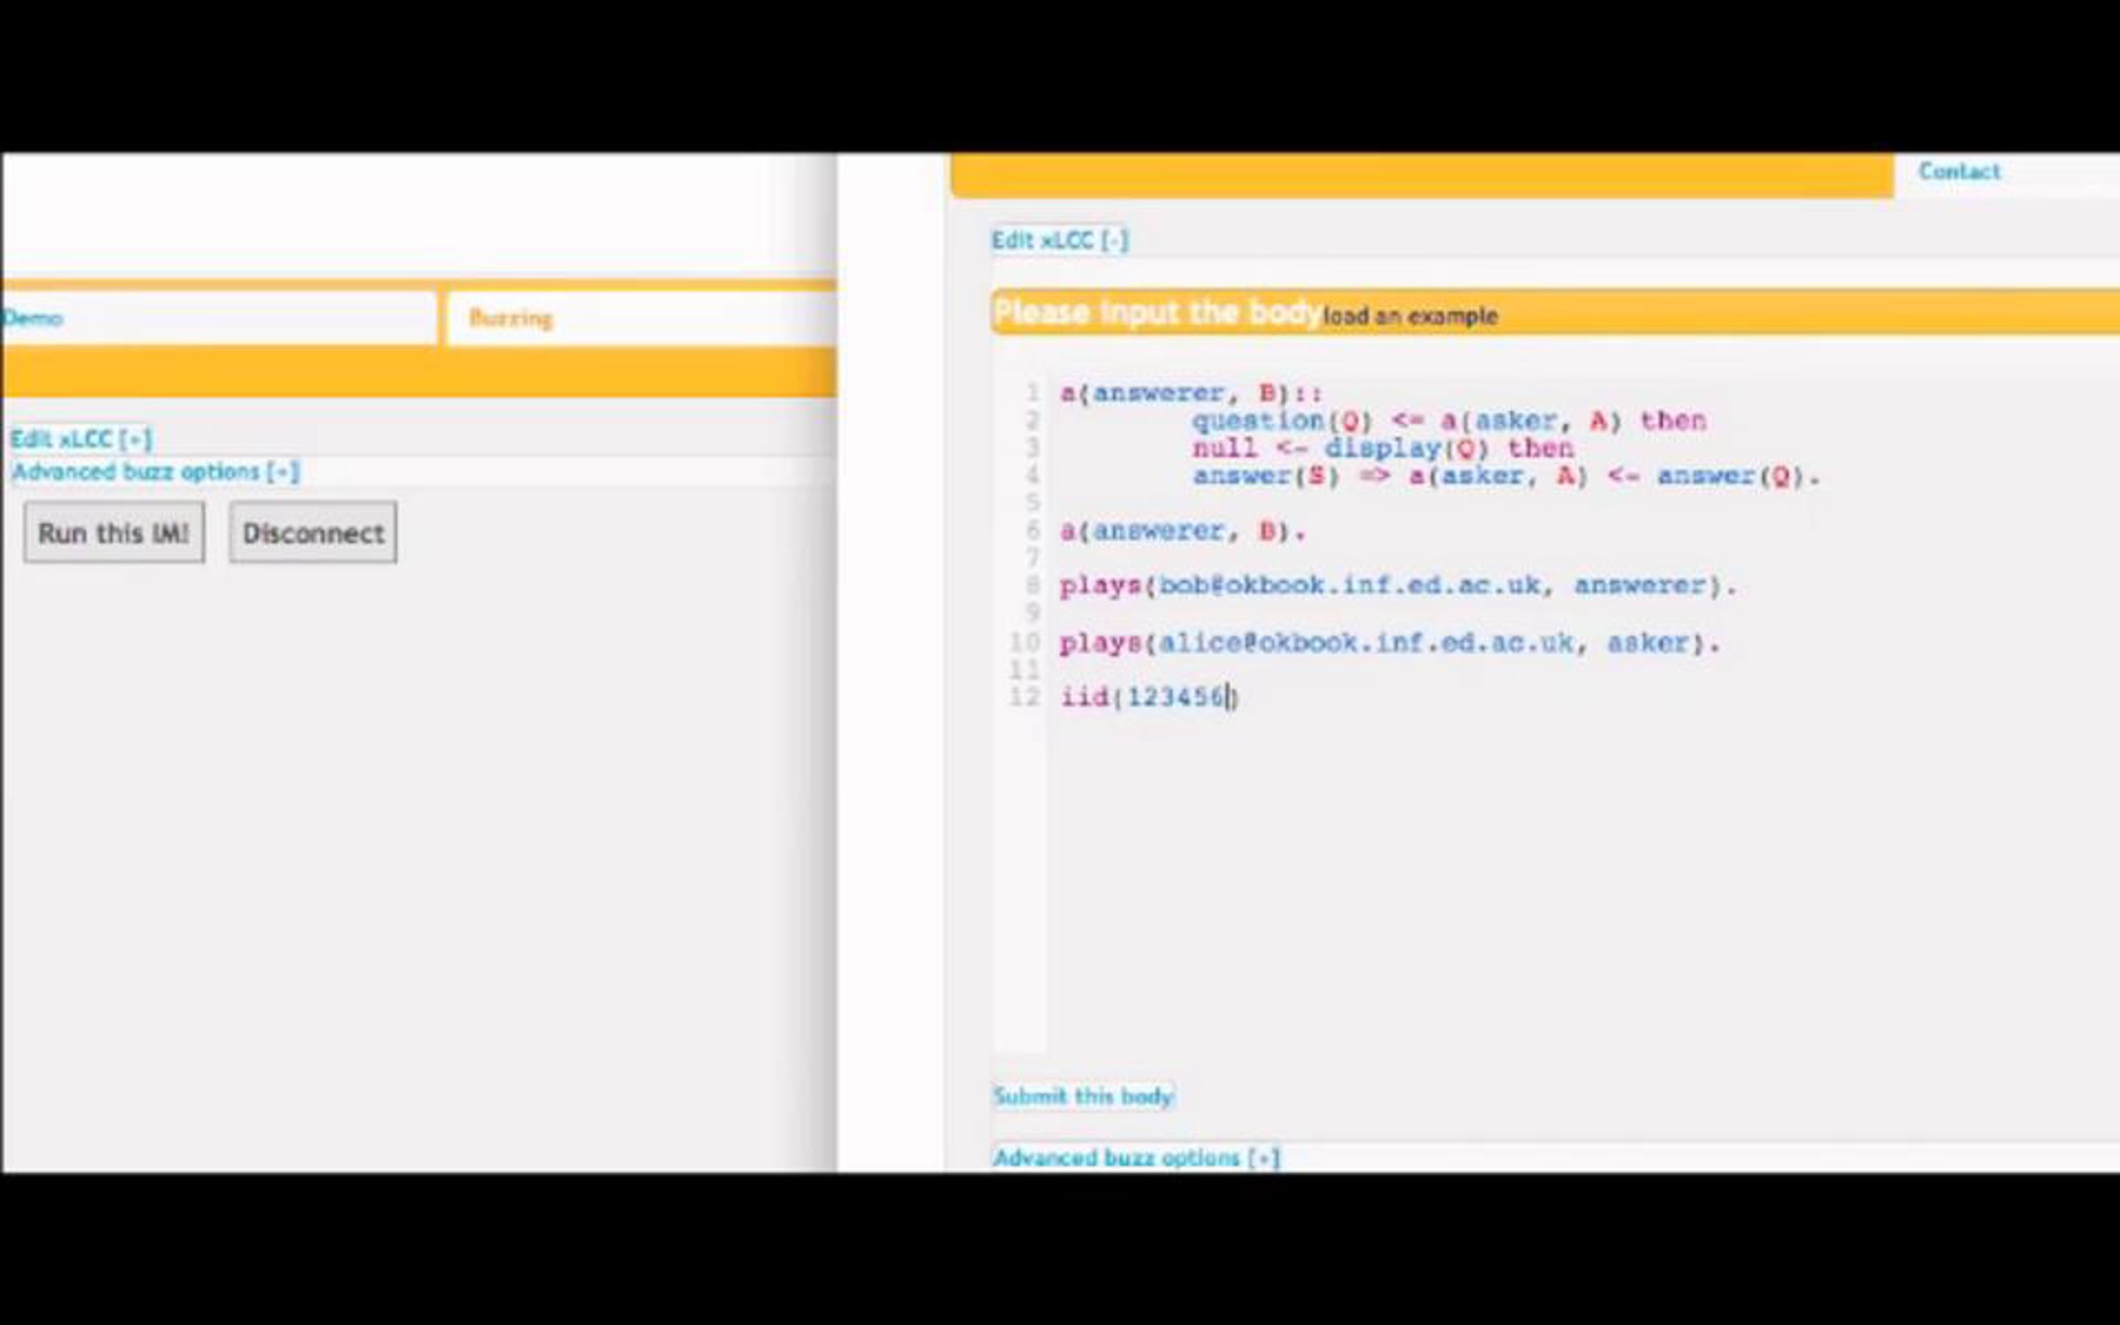Expand Advanced buzz options below the editor
This screenshot has height=1325, width=2120.
[x=1136, y=1157]
